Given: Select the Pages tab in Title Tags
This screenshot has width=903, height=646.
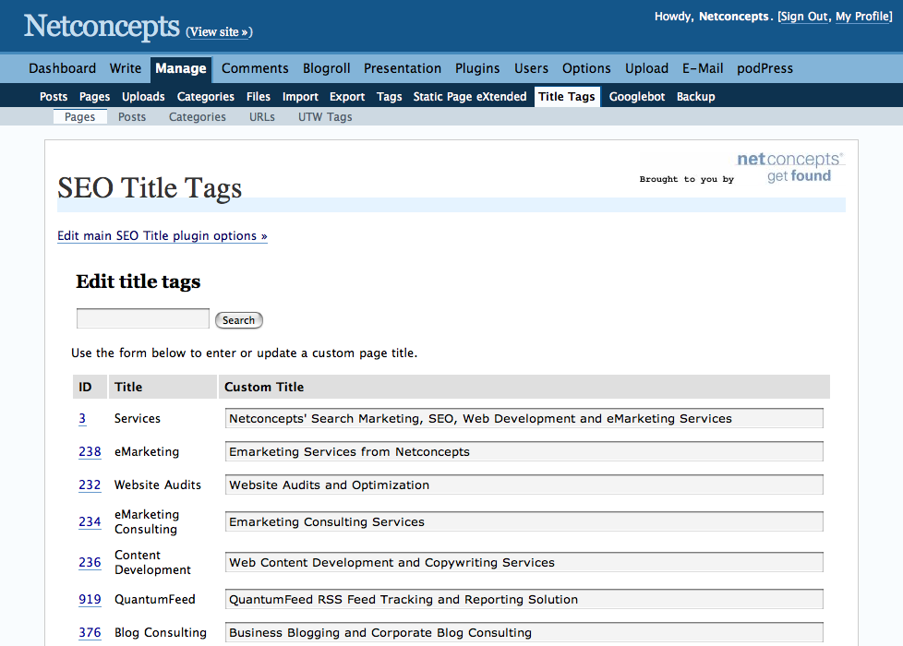Looking at the screenshot, I should (80, 117).
